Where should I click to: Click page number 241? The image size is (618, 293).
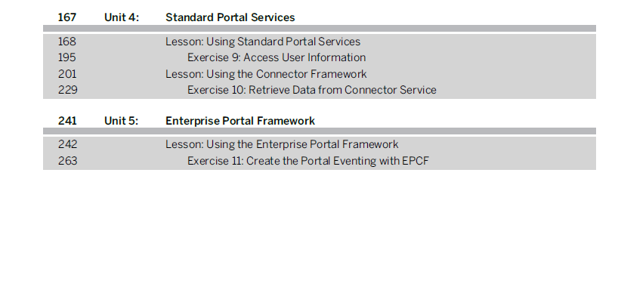67,121
